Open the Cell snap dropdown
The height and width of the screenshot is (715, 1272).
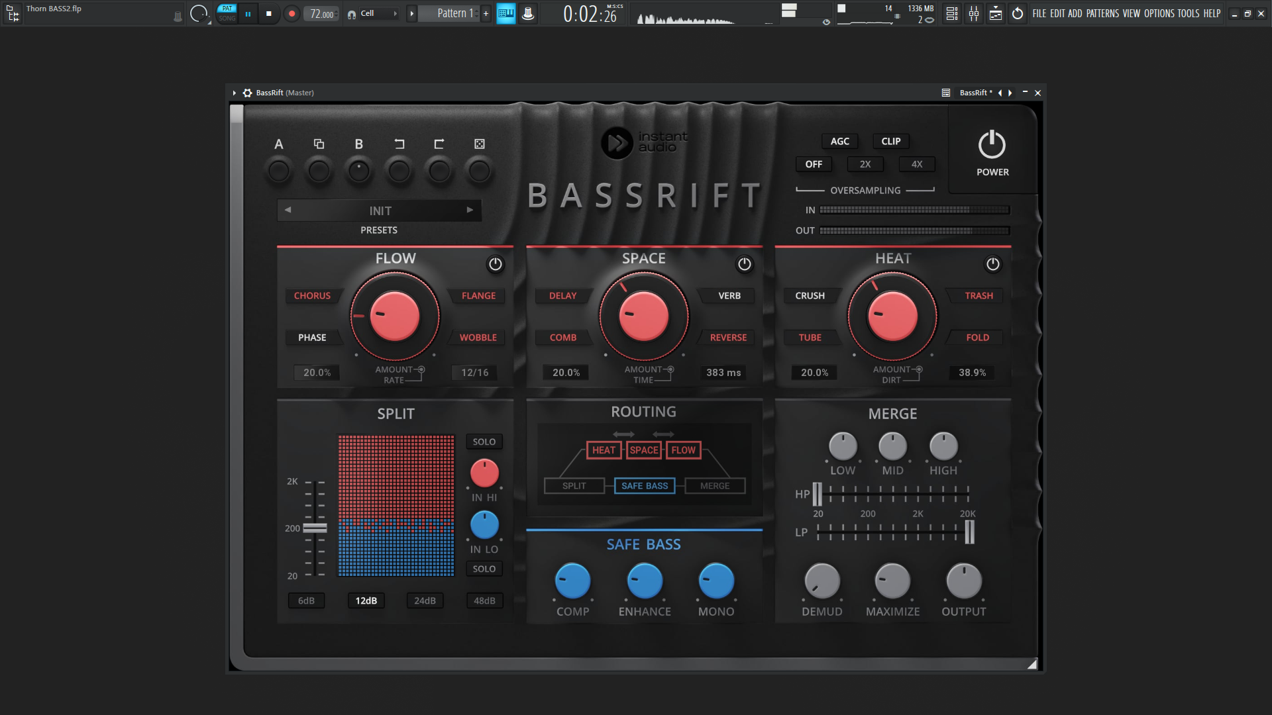coord(379,13)
